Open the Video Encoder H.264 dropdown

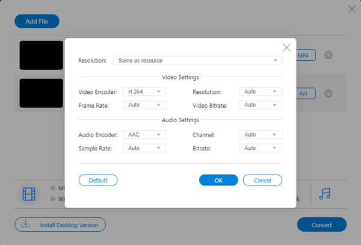[x=144, y=91]
